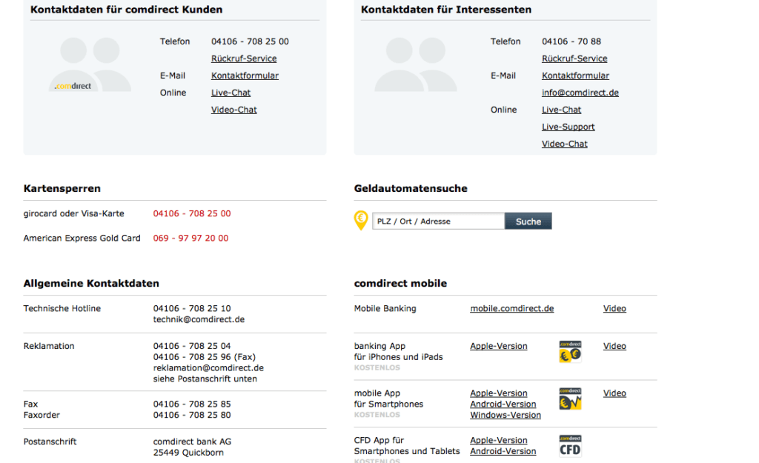Screen dimensions: 759x463
Task: Click the Interessenten phone number 04106 - 70 88
Action: click(571, 41)
